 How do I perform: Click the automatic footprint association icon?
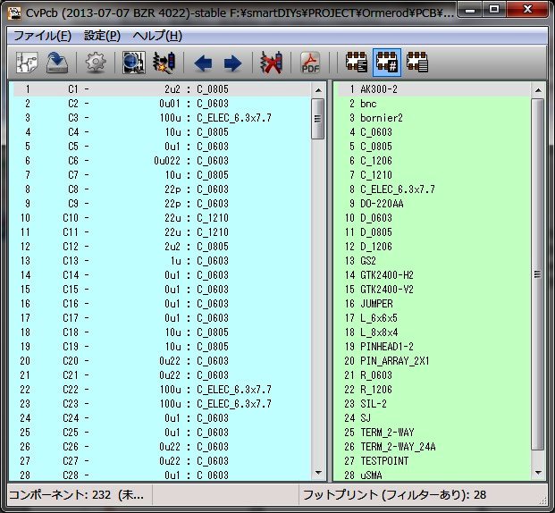(164, 63)
